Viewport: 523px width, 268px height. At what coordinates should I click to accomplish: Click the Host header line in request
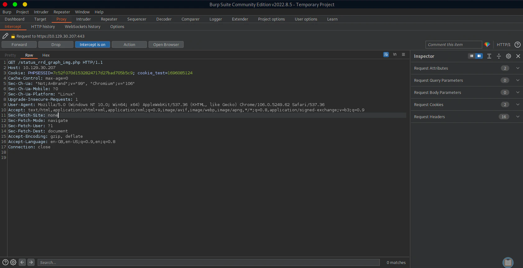[x=32, y=67]
